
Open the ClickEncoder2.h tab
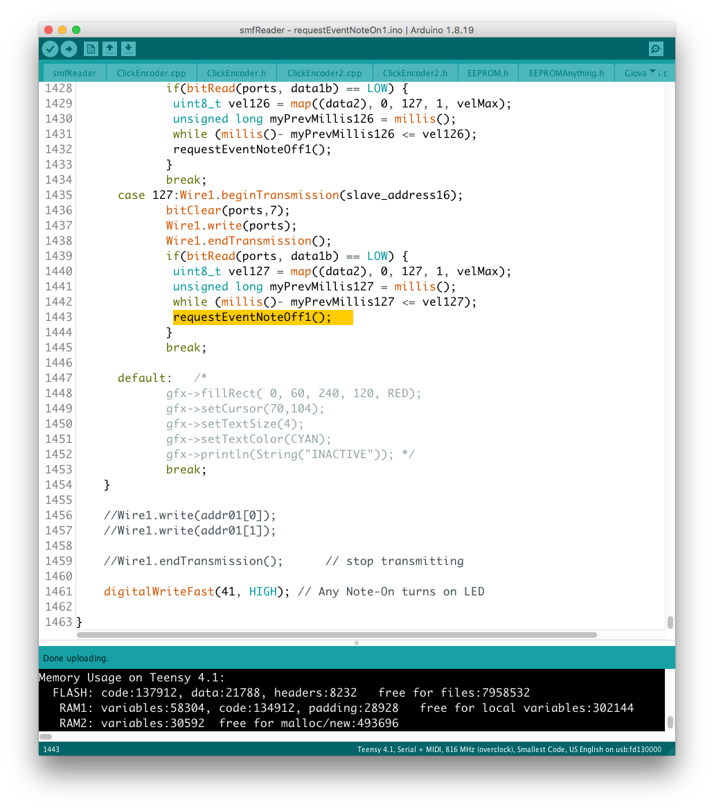pos(415,73)
